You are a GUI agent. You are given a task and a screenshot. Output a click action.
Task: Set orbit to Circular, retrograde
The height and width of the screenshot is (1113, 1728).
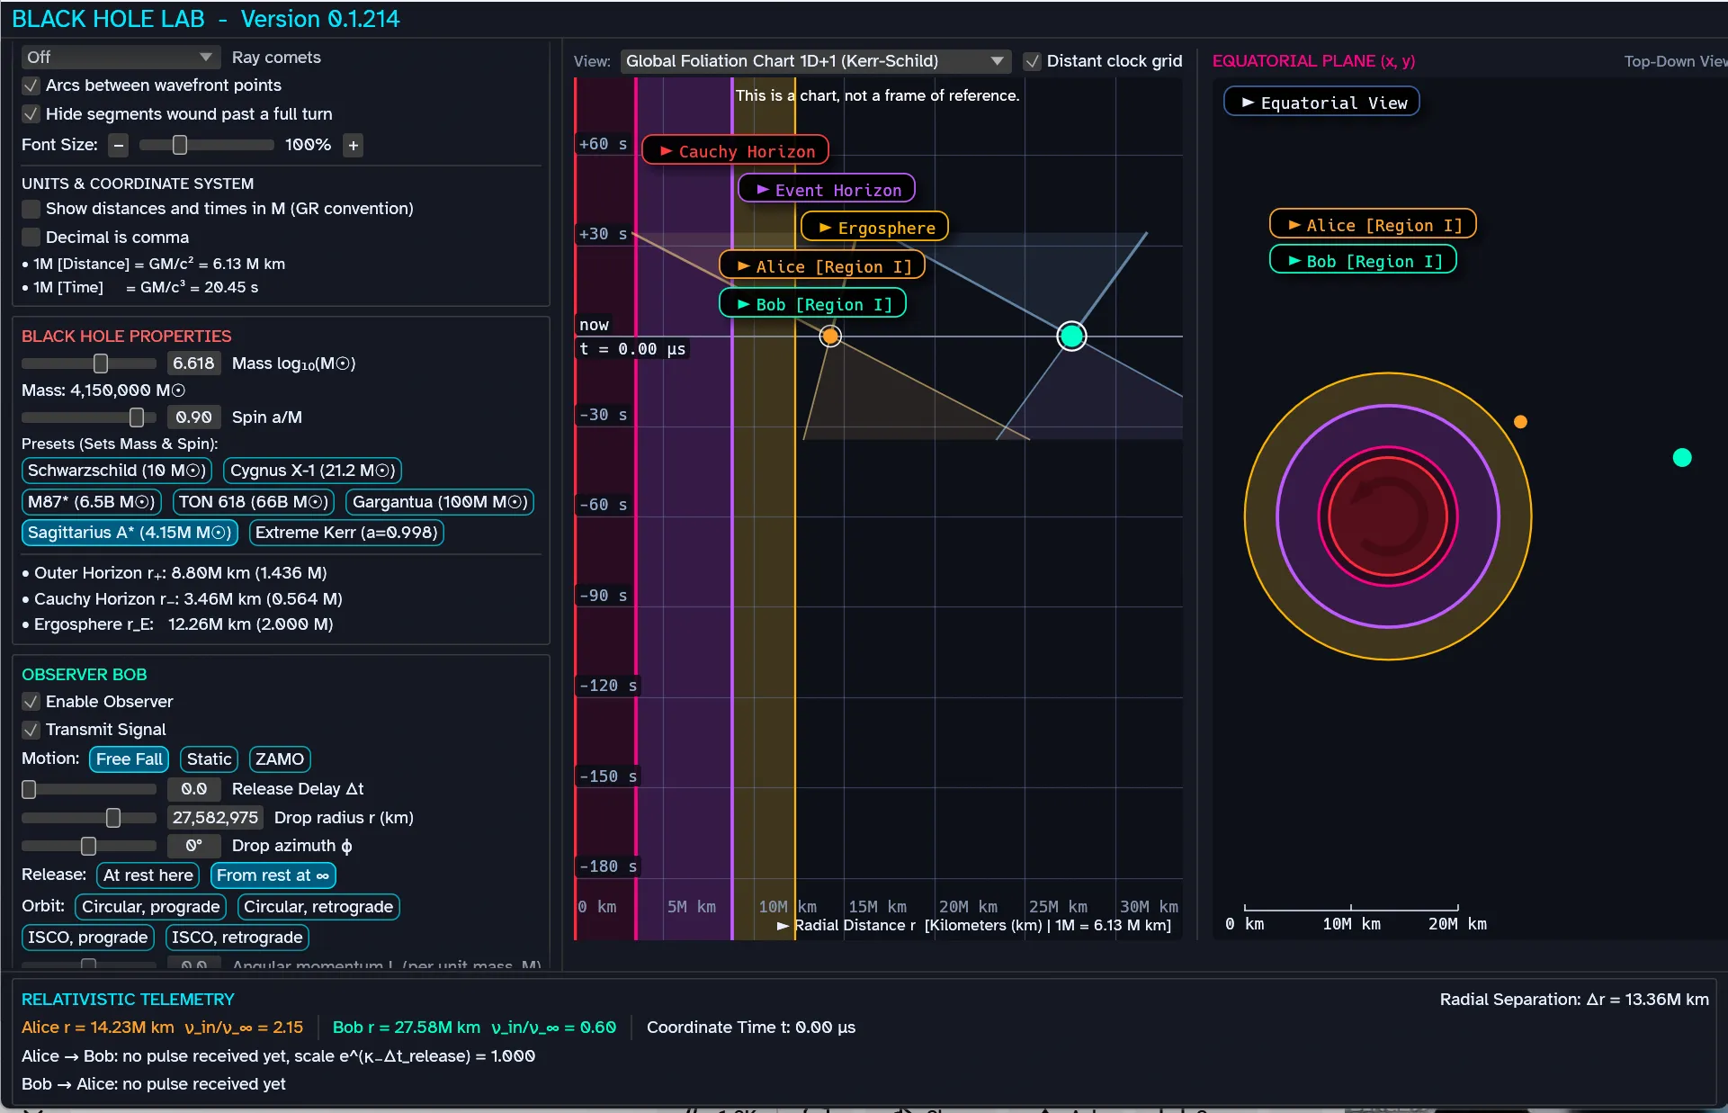pos(318,907)
